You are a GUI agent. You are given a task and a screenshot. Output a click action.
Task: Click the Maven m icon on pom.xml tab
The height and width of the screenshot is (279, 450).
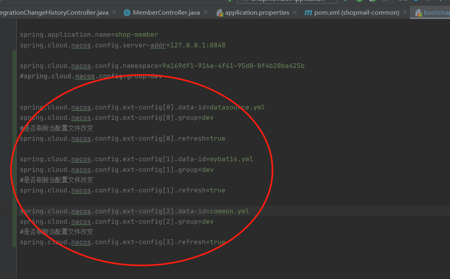[308, 13]
